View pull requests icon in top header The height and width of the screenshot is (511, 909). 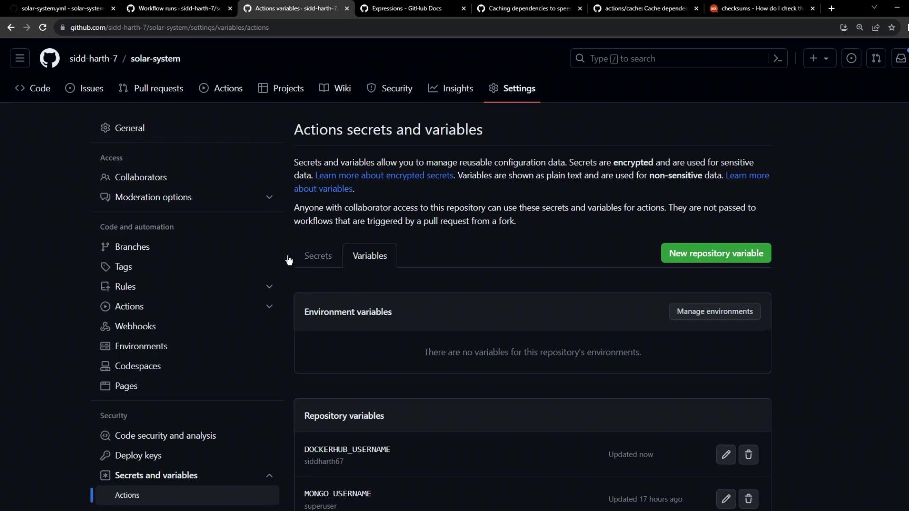pos(876,59)
